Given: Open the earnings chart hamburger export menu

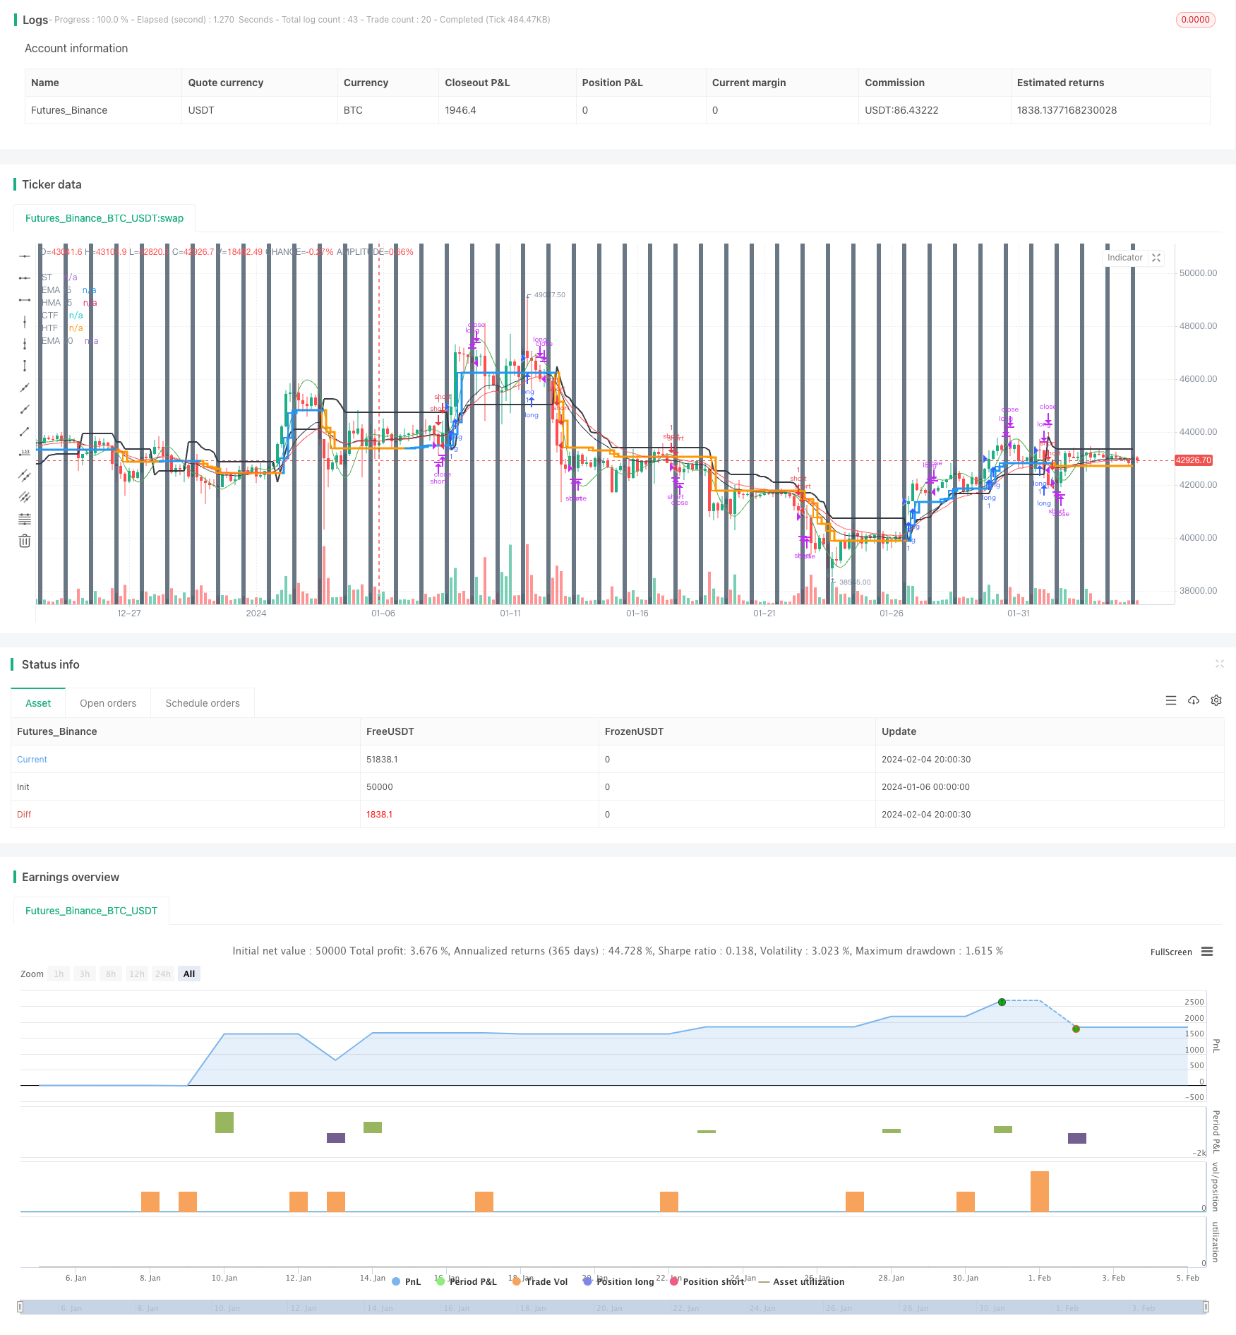Looking at the screenshot, I should 1207,952.
